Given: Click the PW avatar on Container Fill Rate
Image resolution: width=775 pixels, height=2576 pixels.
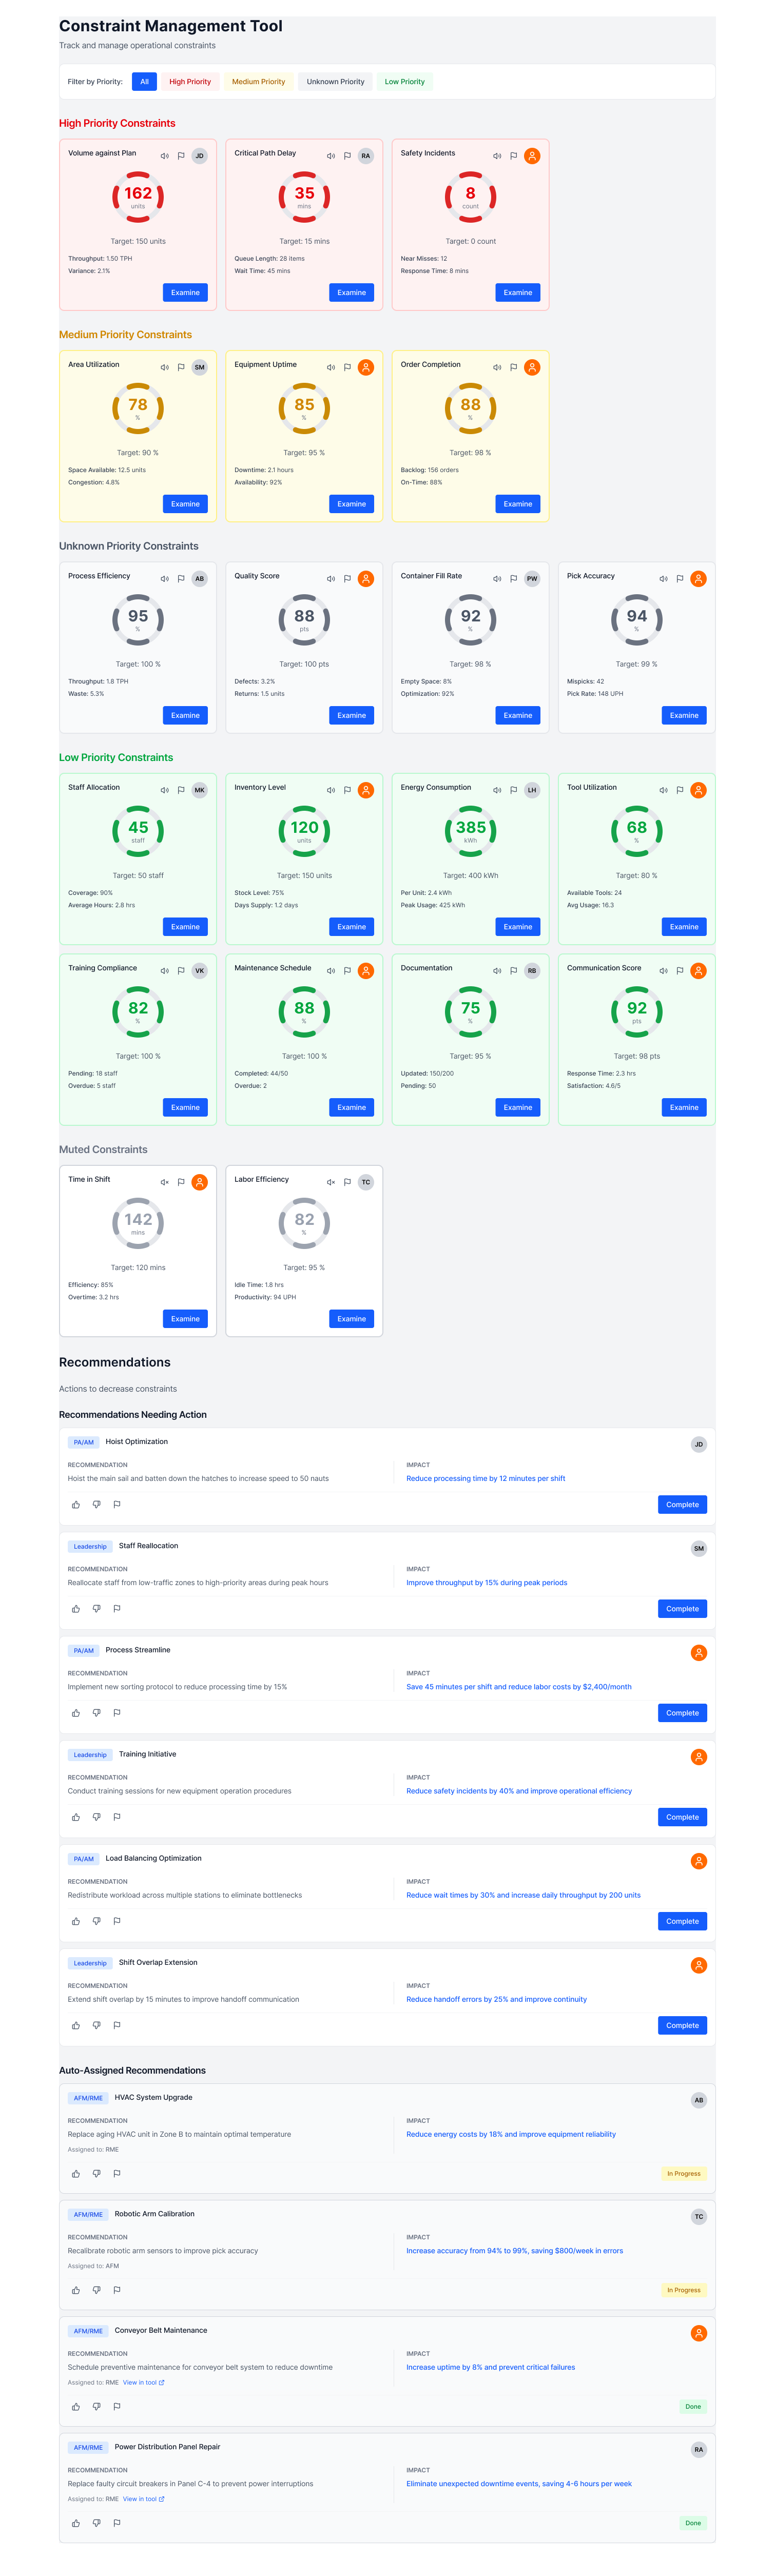Looking at the screenshot, I should pyautogui.click(x=532, y=579).
